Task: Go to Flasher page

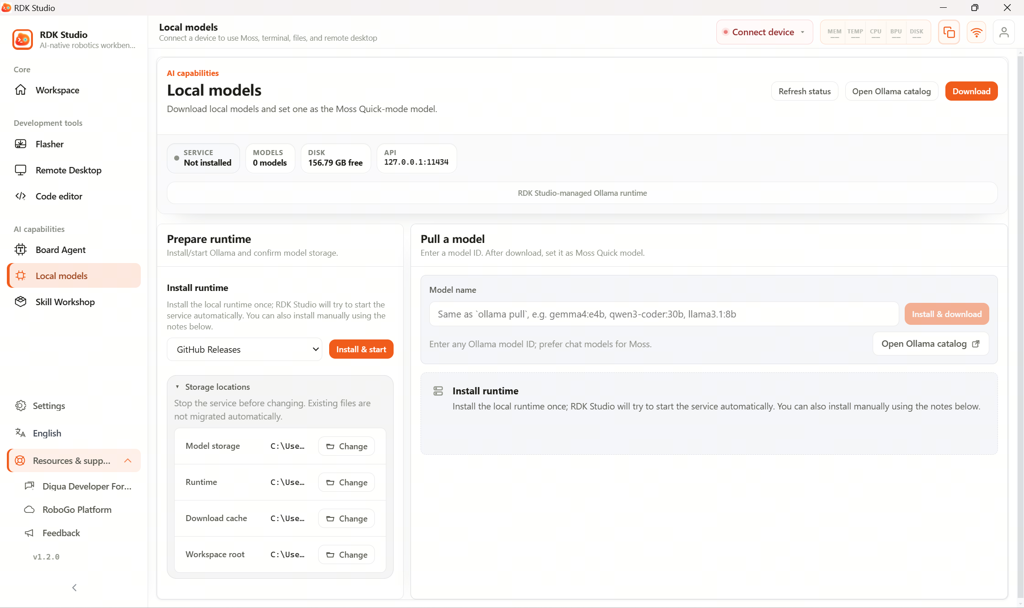Action: 74,144
